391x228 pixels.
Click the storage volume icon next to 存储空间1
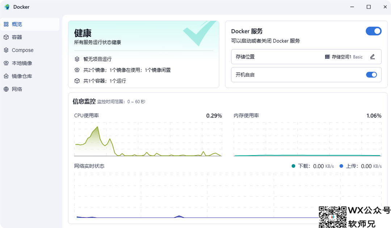click(x=327, y=57)
